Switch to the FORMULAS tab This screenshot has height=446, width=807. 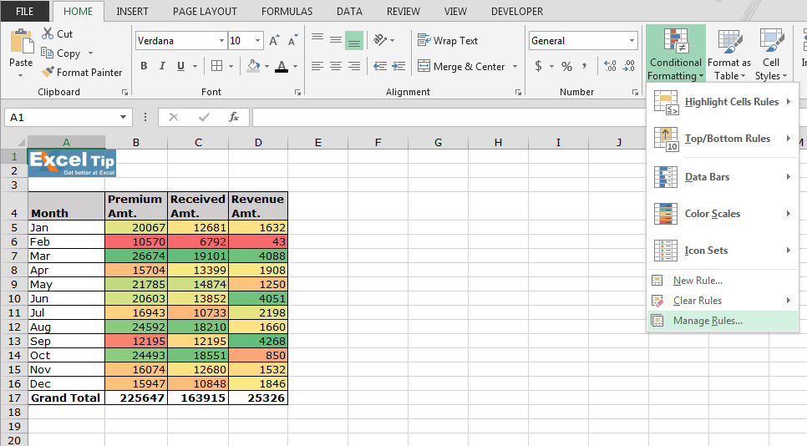coord(287,12)
